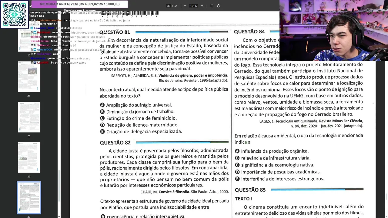Edit the zoom level field showing 191%
Viewport: 388px width, 218px height.
click(193, 6)
